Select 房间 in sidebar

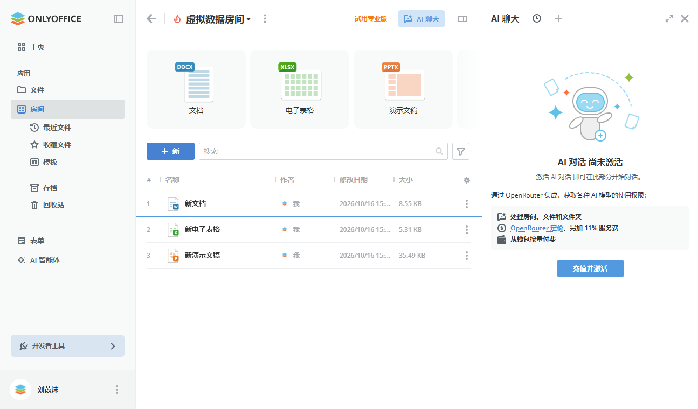[x=67, y=109]
